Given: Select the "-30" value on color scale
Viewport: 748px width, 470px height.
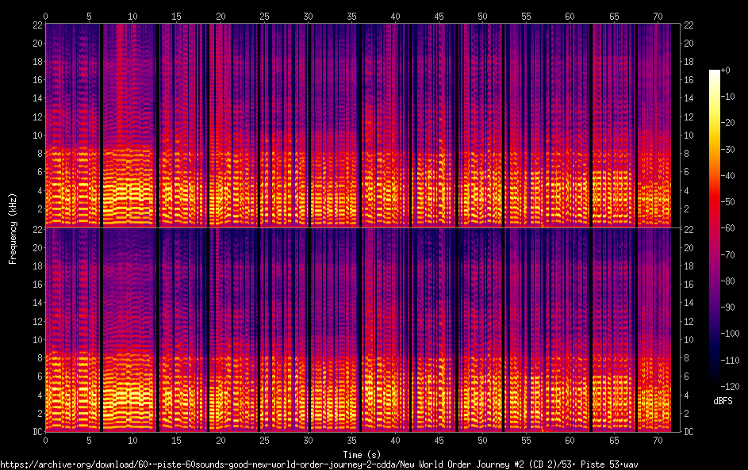Looking at the screenshot, I should coord(727,150).
